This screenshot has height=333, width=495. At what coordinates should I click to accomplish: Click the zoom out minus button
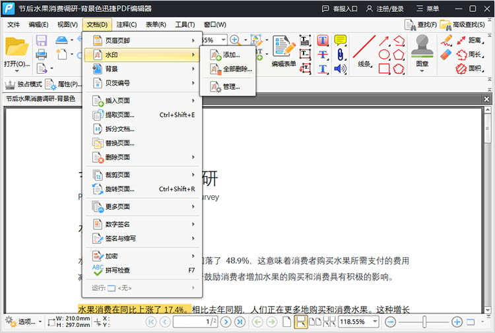(391, 322)
